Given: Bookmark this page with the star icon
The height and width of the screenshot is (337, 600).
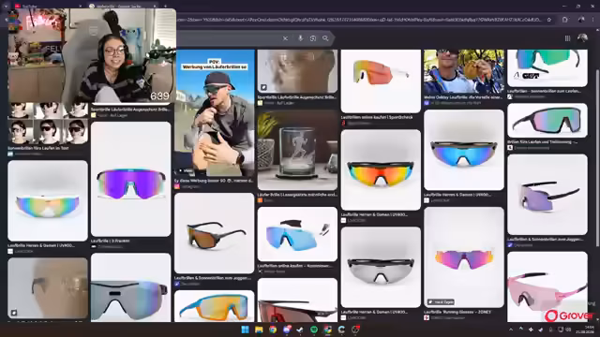Looking at the screenshot, I should click(549, 20).
